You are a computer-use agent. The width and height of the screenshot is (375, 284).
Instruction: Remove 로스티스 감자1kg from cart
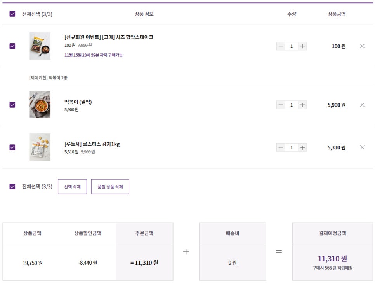[x=362, y=147]
